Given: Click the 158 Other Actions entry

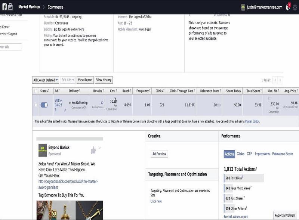Looking at the screenshot, I should coord(235,208).
